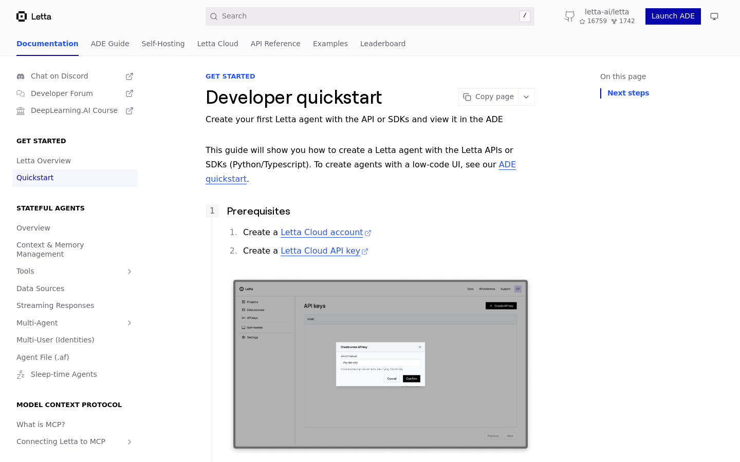
Task: Open the Letta Cloud API key link
Action: [x=320, y=251]
